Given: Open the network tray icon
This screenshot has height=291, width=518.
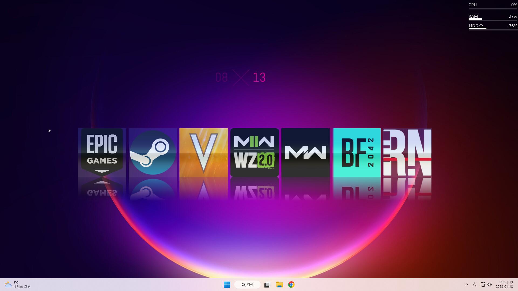Looking at the screenshot, I should pyautogui.click(x=483, y=285).
